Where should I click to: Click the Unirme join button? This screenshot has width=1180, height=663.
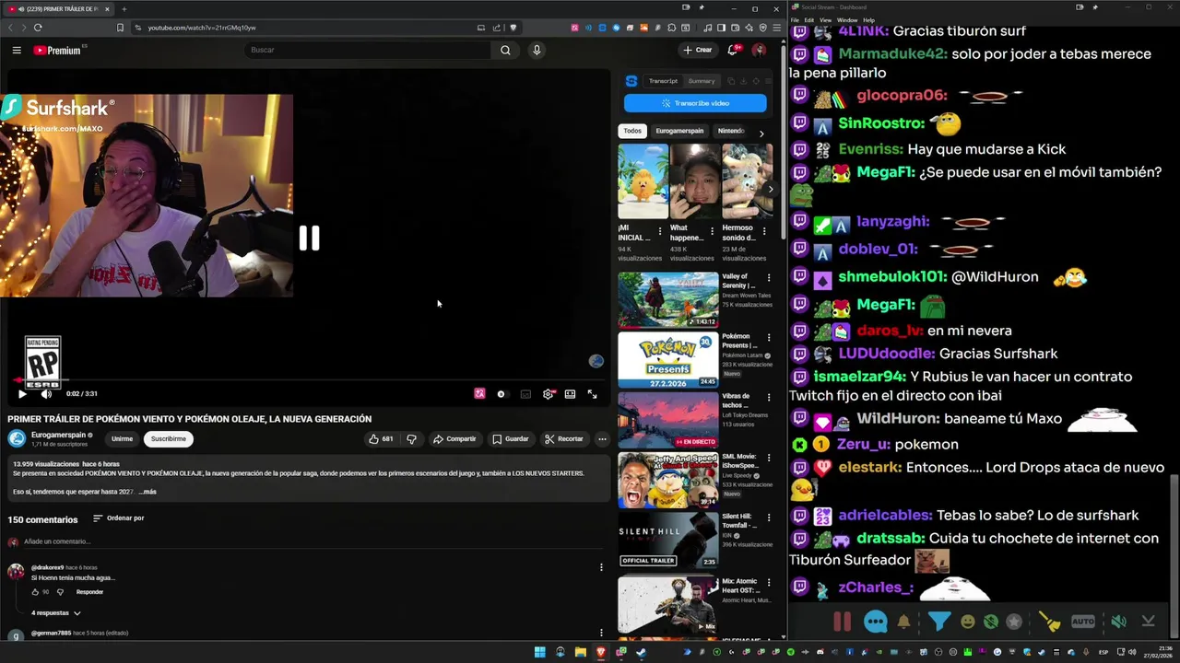click(x=122, y=439)
